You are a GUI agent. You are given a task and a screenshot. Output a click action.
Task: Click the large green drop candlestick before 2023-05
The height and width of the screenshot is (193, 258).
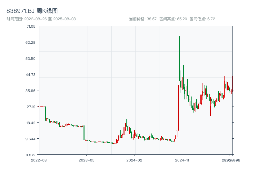tap(84, 133)
